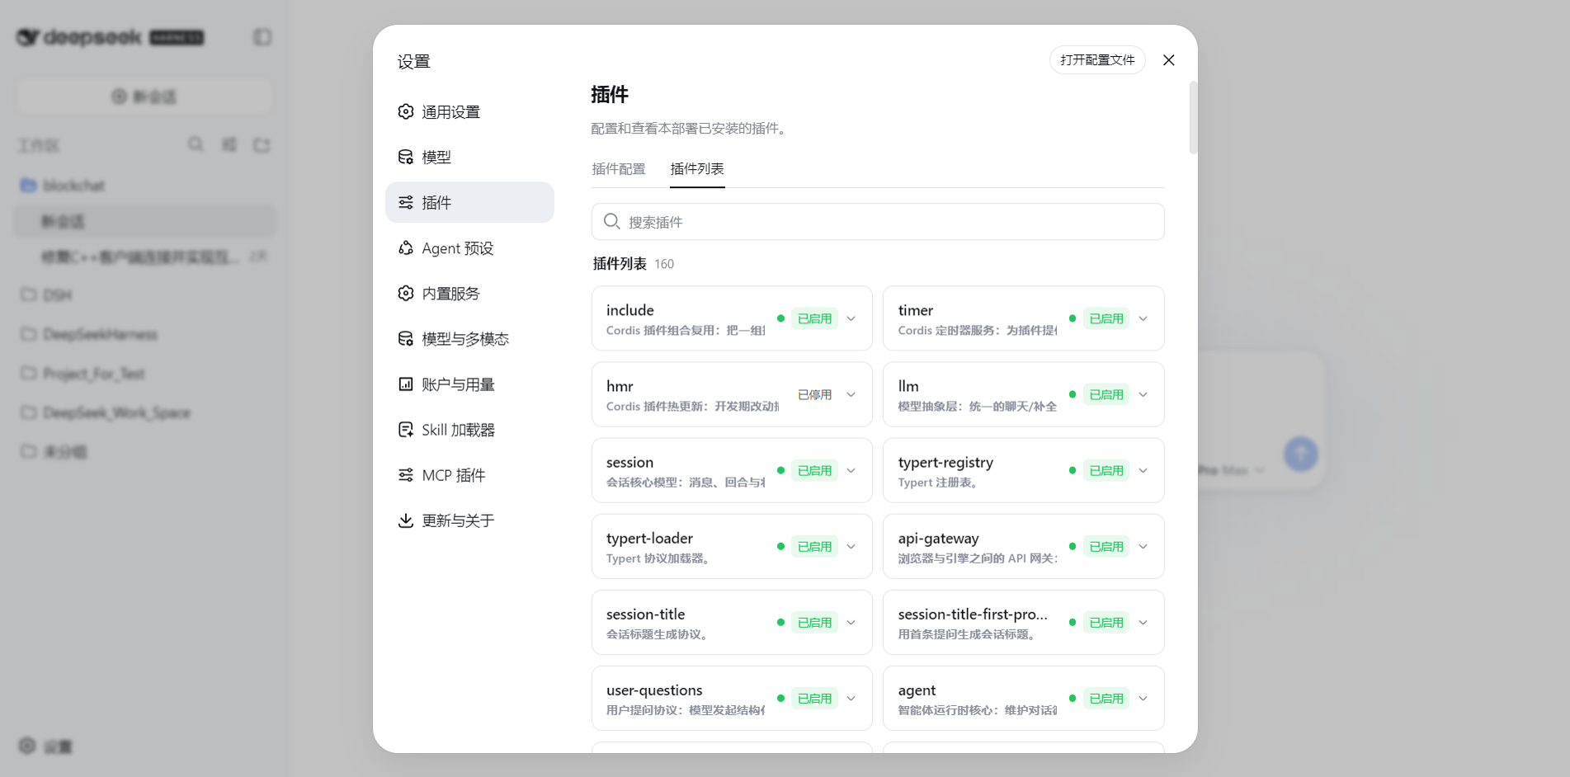The height and width of the screenshot is (777, 1570).
Task: Click the 内置服务 gear icon
Action: tap(405, 294)
